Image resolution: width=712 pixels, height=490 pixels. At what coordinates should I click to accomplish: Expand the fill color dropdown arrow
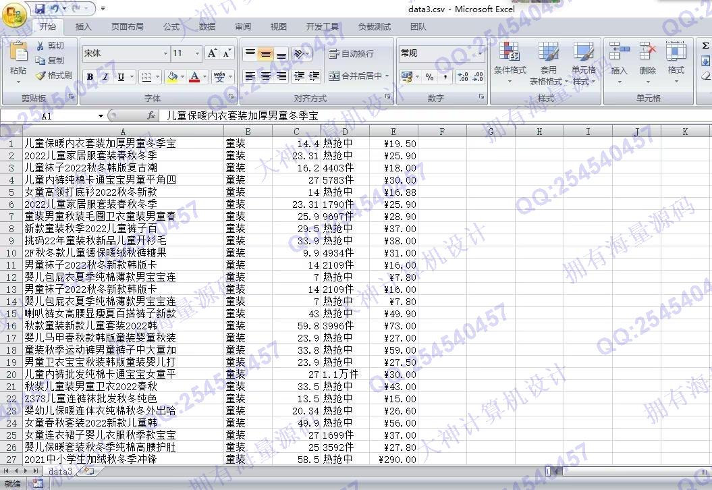(x=182, y=77)
